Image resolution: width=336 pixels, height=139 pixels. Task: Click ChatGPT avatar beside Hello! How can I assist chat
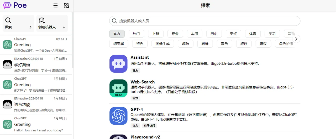(7, 124)
